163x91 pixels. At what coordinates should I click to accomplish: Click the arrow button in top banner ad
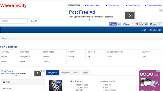[x=130, y=15]
